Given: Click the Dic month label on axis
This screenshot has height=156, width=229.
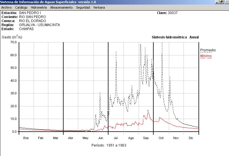Looking at the screenshot, I should coord(191,138).
